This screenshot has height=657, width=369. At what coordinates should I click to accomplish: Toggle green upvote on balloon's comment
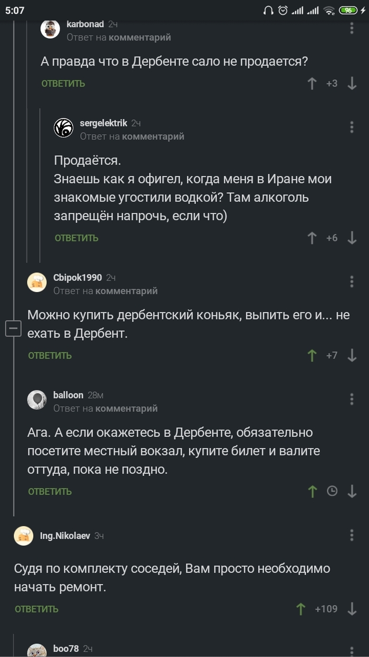pos(312,491)
